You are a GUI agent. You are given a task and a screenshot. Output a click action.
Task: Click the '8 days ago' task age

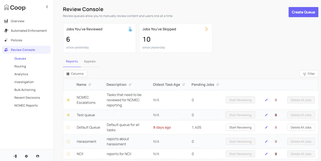pyautogui.click(x=162, y=127)
